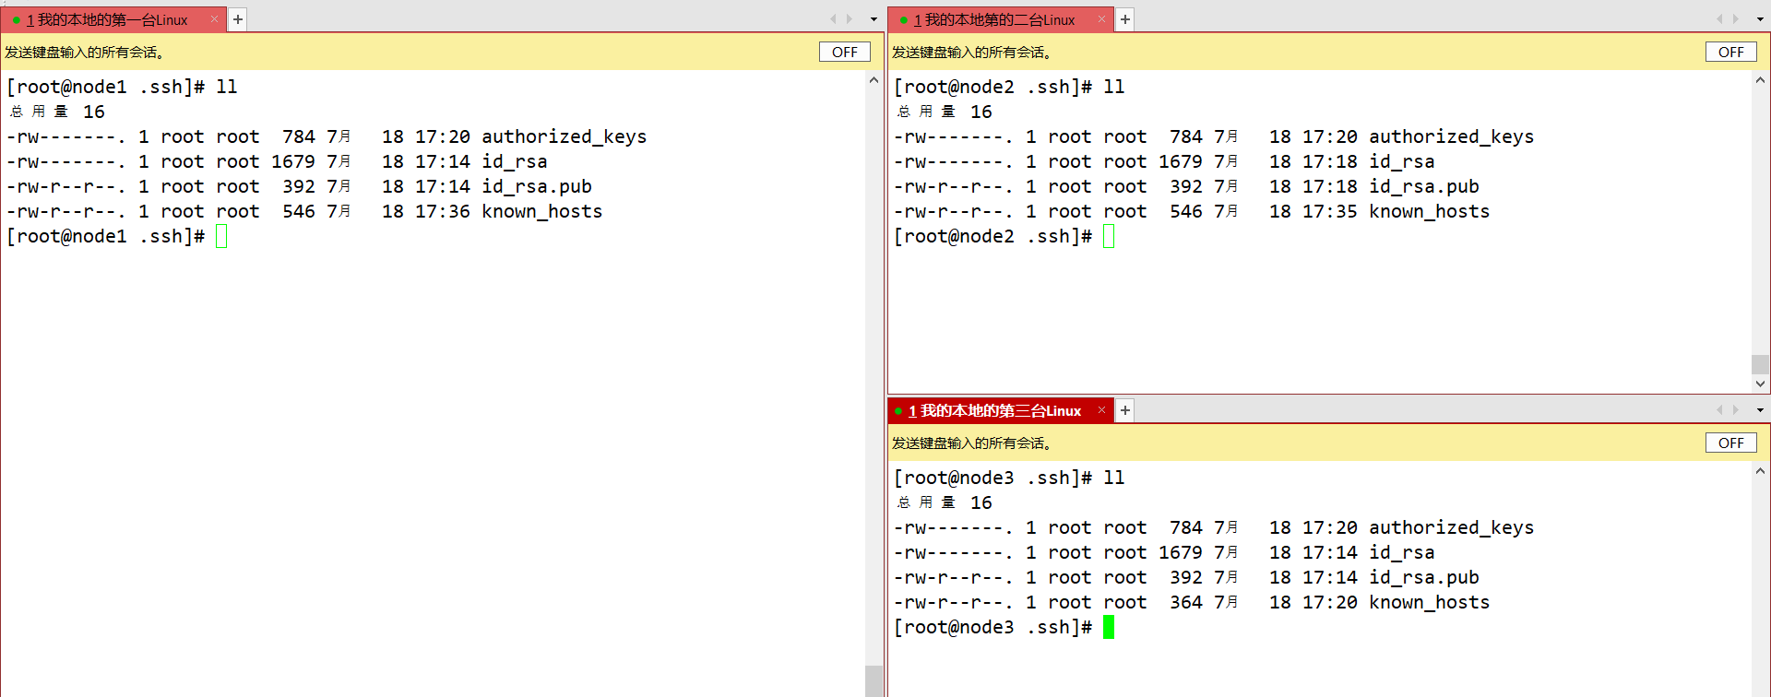
Task: Click previous-tab arrow in left pane
Action: point(833,19)
